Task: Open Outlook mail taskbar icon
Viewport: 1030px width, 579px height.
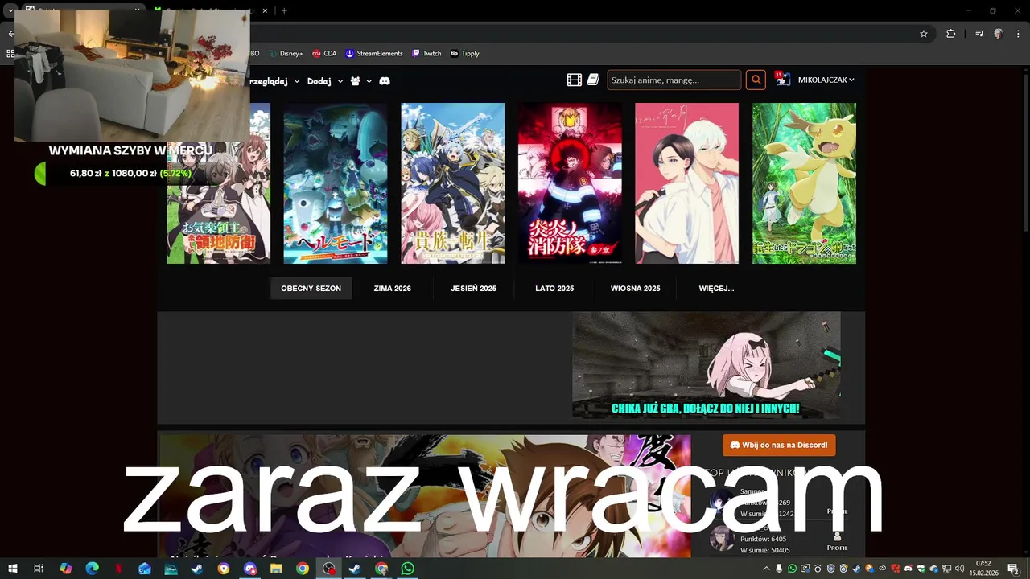Action: [x=144, y=569]
